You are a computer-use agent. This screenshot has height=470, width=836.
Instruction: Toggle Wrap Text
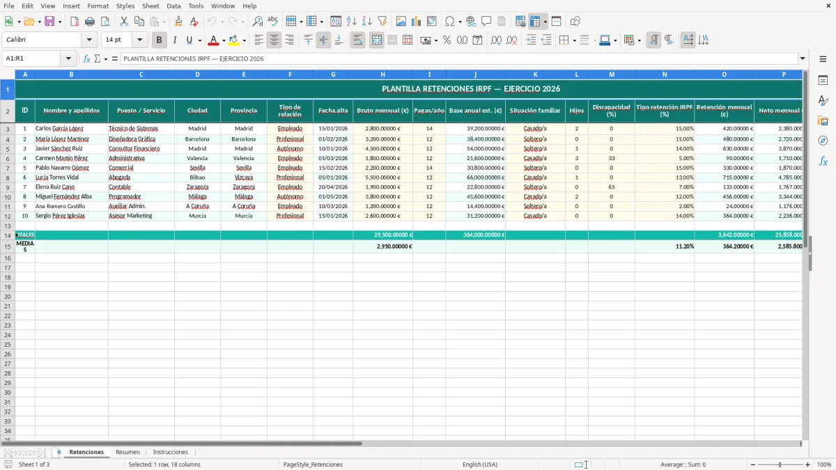(x=357, y=40)
